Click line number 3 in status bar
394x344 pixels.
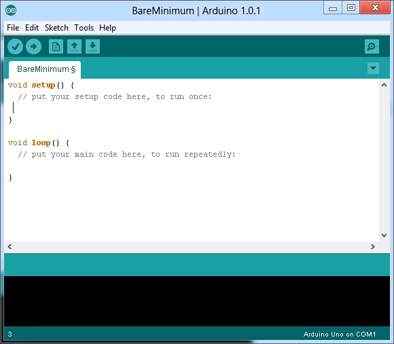click(10, 335)
